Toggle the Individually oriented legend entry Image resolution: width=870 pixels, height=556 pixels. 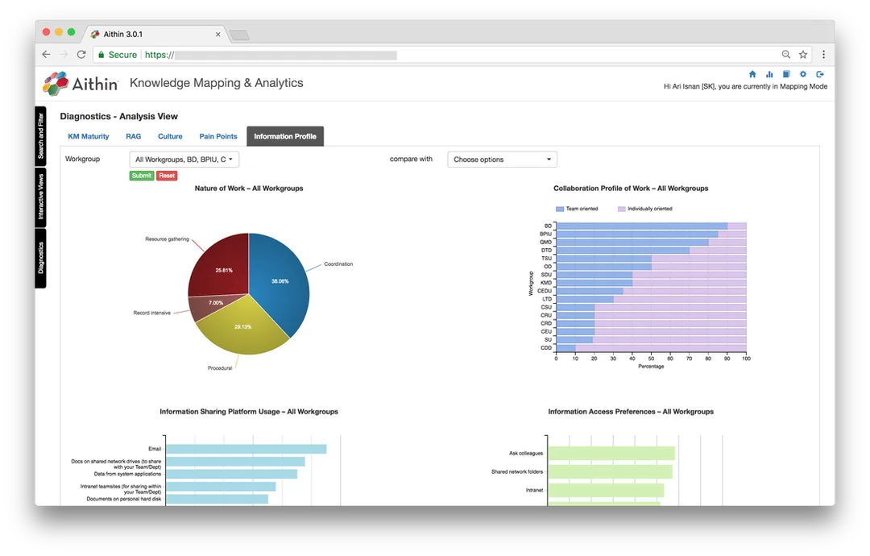click(644, 209)
